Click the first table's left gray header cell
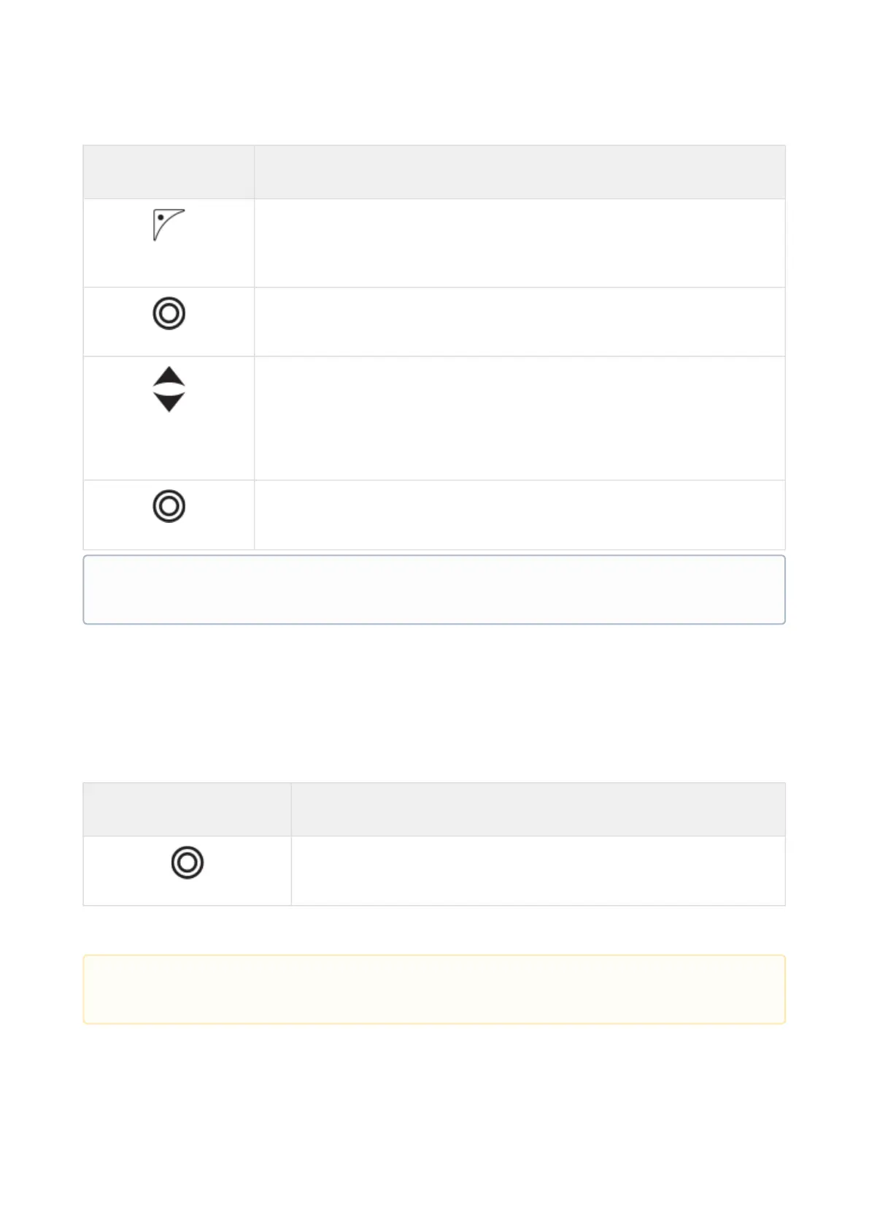 coord(169,172)
